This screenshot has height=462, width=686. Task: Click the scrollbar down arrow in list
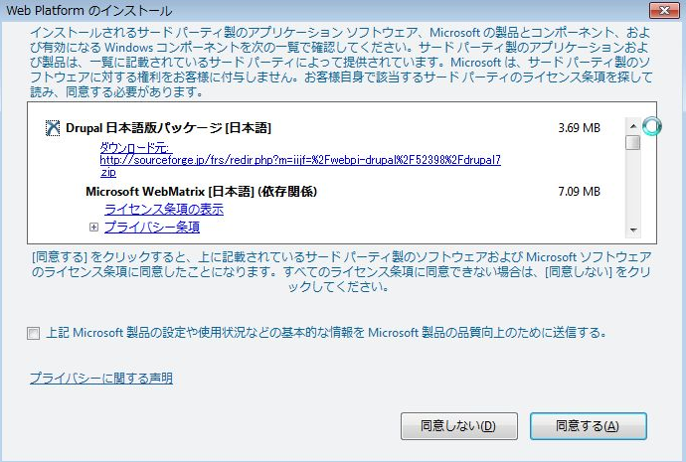tap(631, 231)
